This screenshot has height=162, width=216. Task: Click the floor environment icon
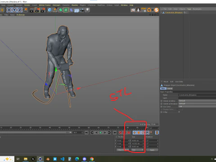click(x=76, y=10)
